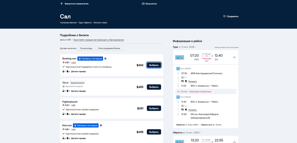
Task: Toggle the 'Регистрируемый багаж' filter chip
Action: tap(109, 48)
